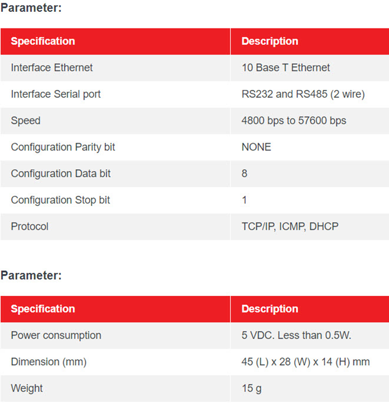Screen dimensions: 389x403
Task: Click 'RS232 and RS485 (2 wire)' text
Action: coord(303,94)
